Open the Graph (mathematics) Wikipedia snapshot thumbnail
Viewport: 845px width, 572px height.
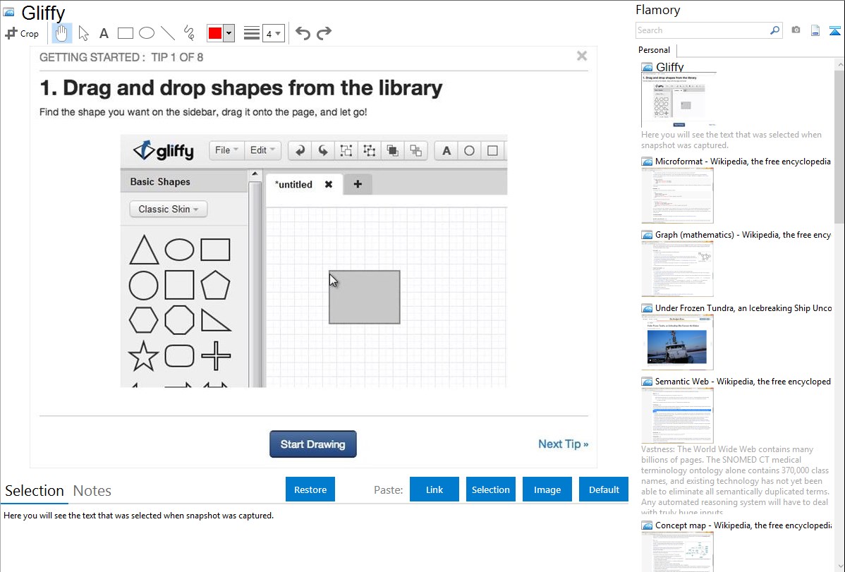click(677, 269)
